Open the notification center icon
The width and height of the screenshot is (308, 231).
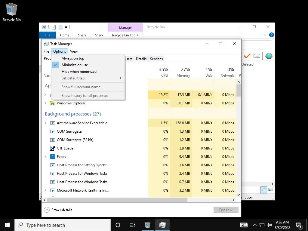[299, 225]
